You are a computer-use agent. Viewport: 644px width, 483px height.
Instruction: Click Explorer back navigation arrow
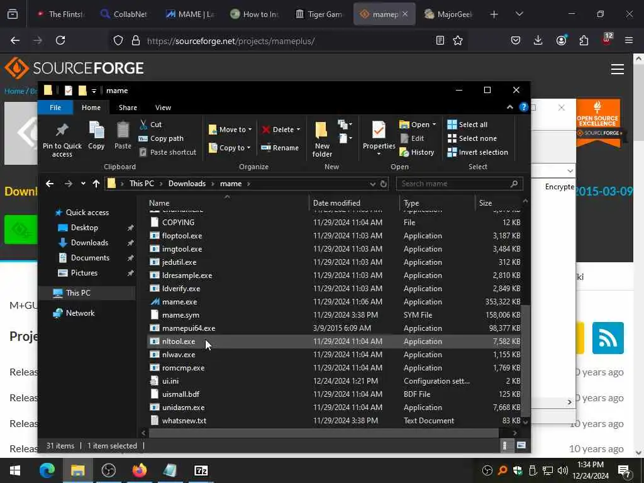point(50,184)
